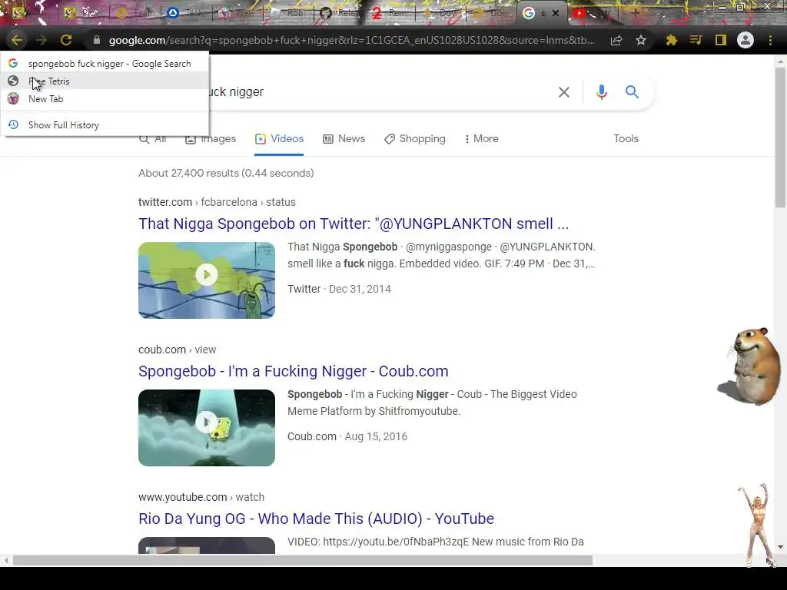The width and height of the screenshot is (787, 590).
Task: Click the coub.com › view breadcrumb
Action: tap(178, 350)
